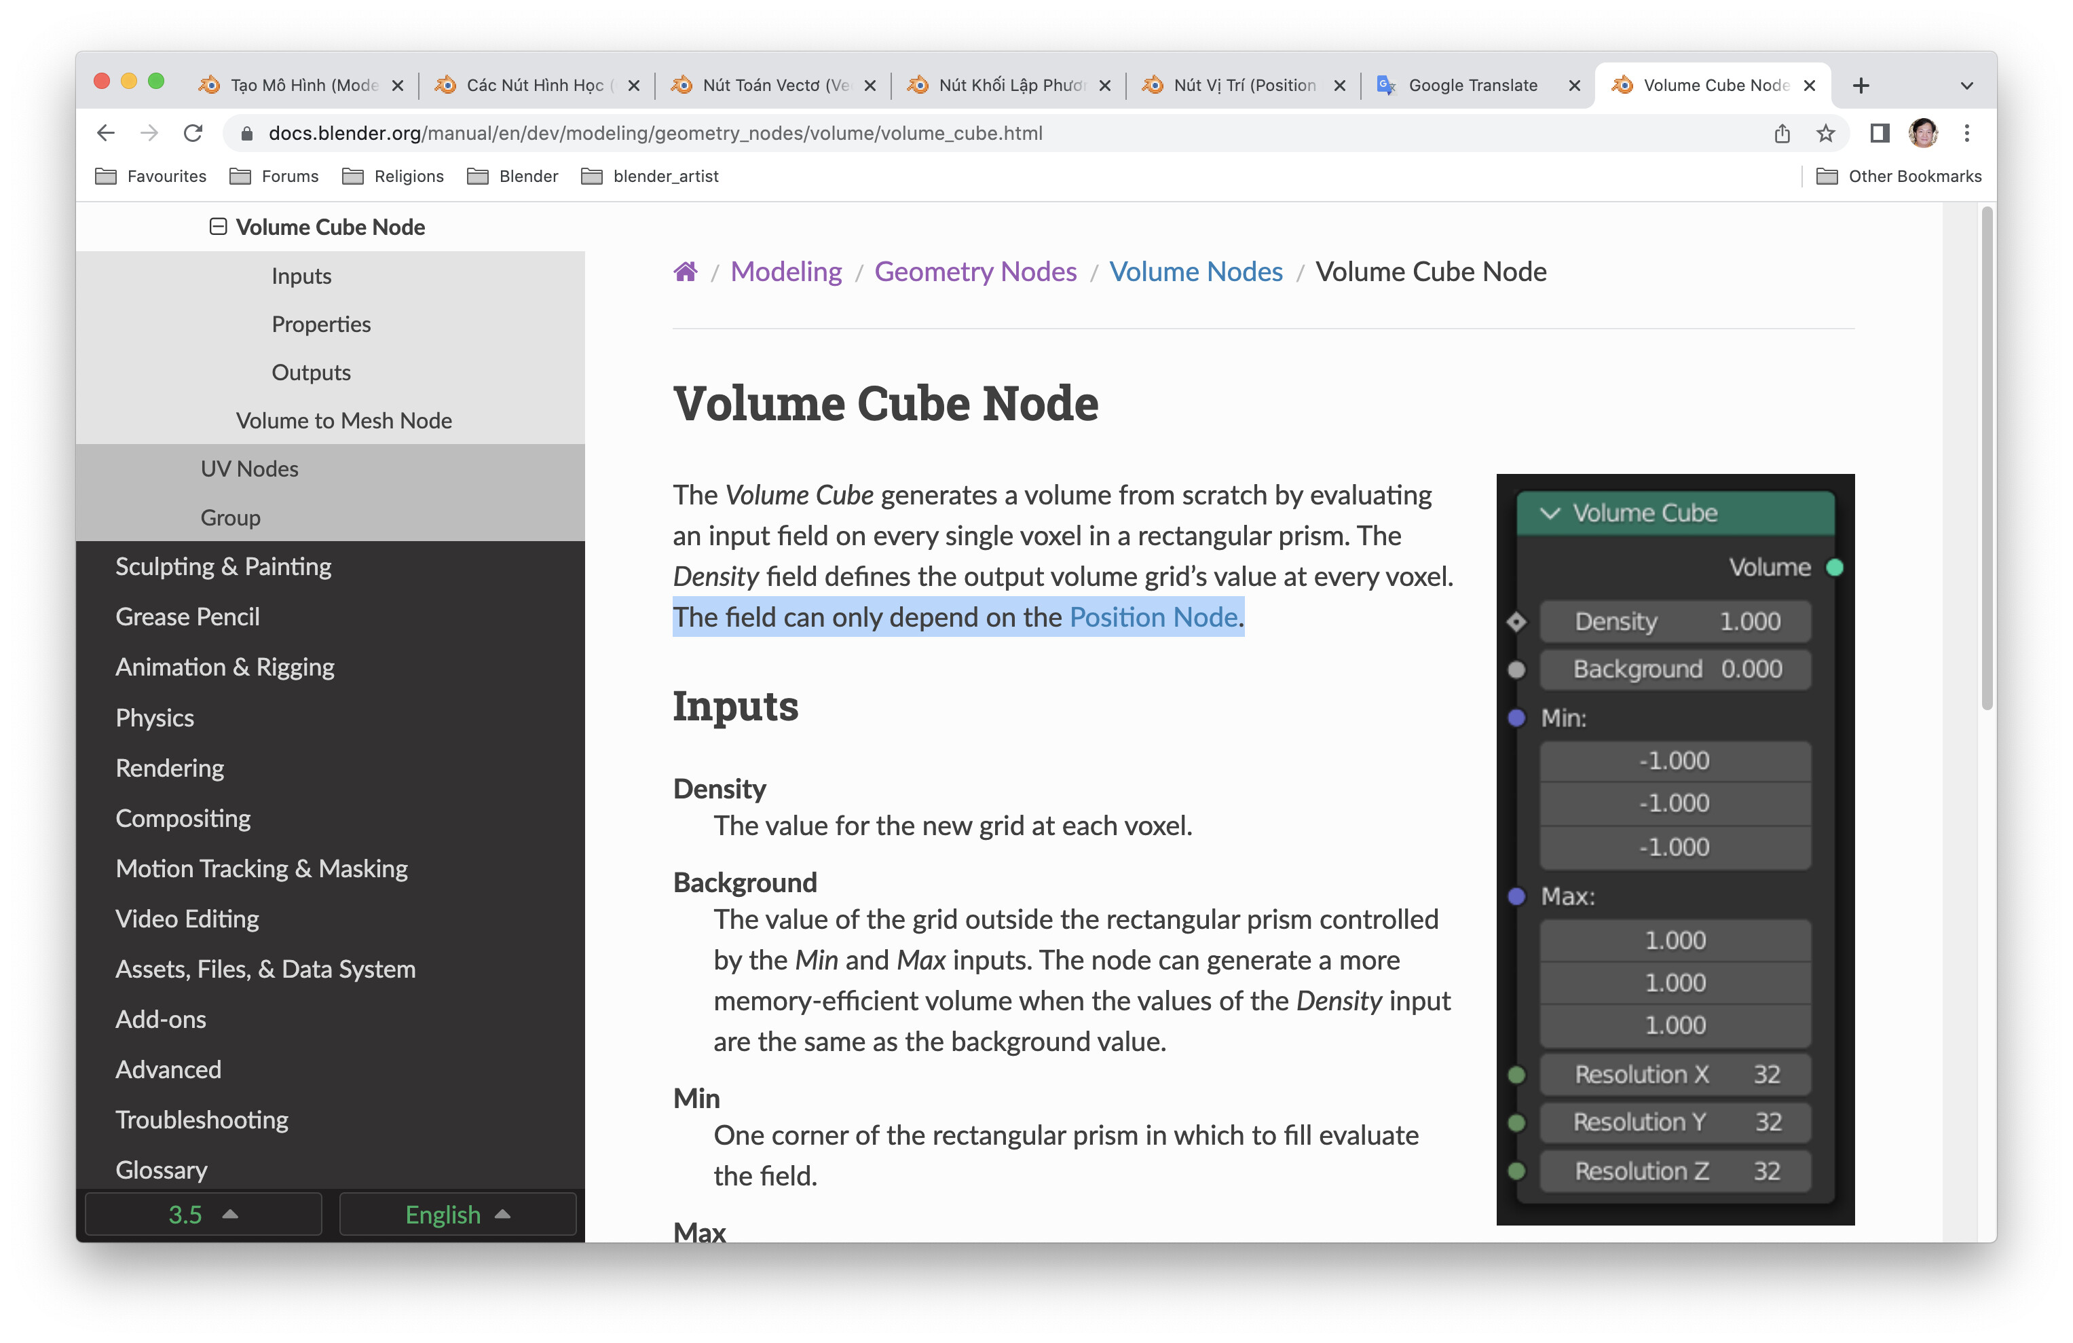Image resolution: width=2073 pixels, height=1343 pixels.
Task: Open a new tab with the plus icon
Action: tap(1861, 86)
